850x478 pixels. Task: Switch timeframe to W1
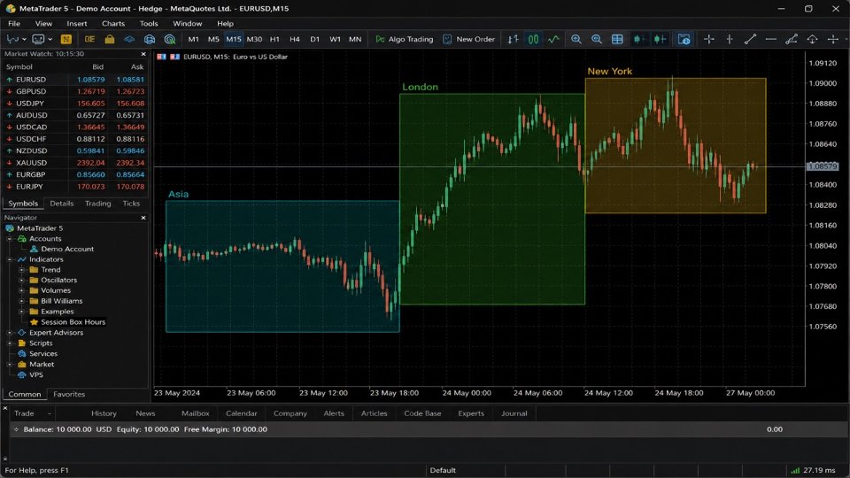tap(335, 39)
